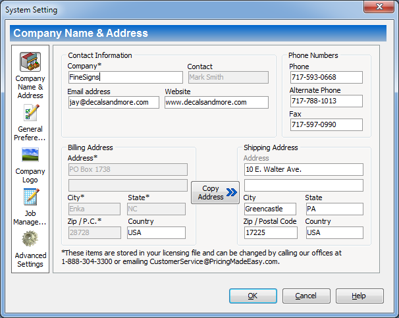Viewport: 399px width, 318px height.
Task: Click the Company name field
Action: tap(125, 78)
